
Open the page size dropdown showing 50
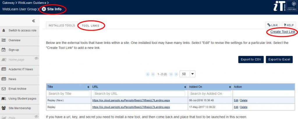point(188,74)
